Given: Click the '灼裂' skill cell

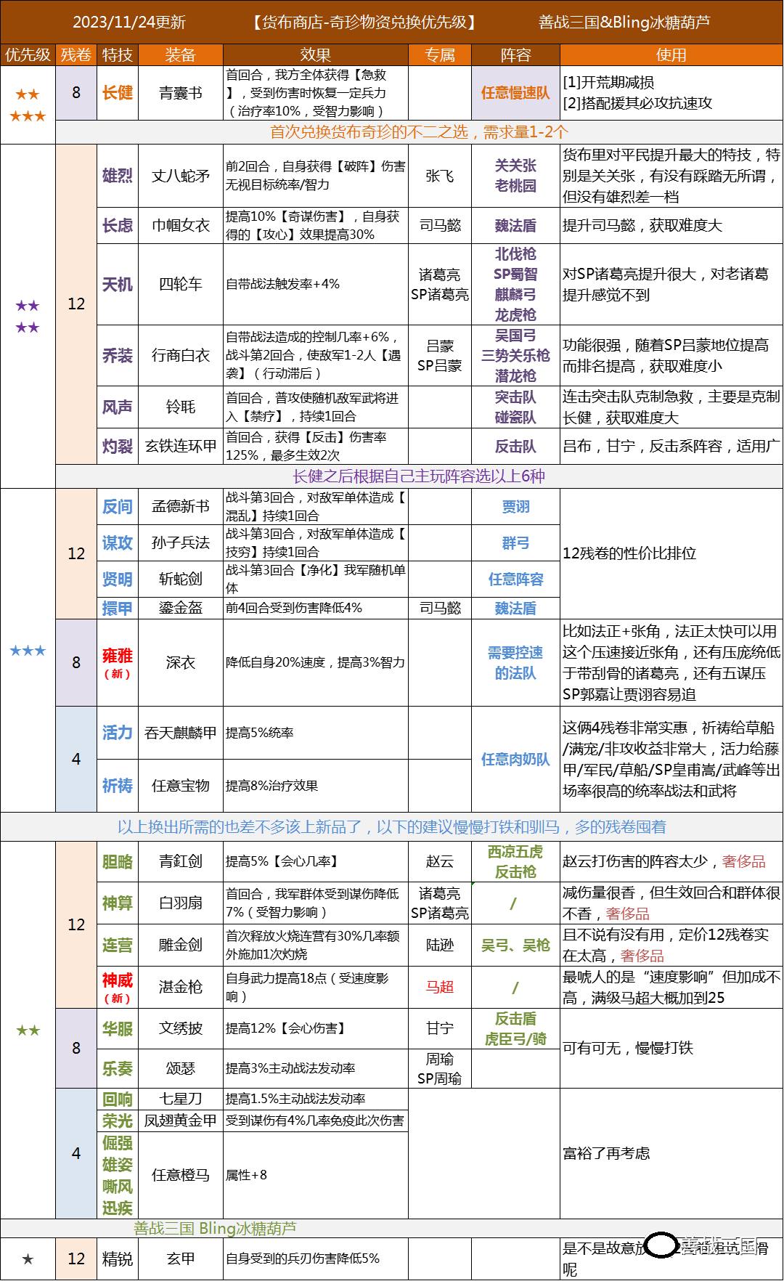Looking at the screenshot, I should tap(118, 447).
